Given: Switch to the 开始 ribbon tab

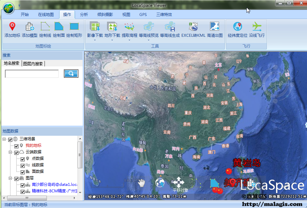Looking at the screenshot, I should click(25, 14).
